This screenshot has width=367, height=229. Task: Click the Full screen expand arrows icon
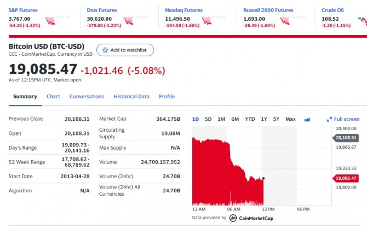pyautogui.click(x=329, y=119)
